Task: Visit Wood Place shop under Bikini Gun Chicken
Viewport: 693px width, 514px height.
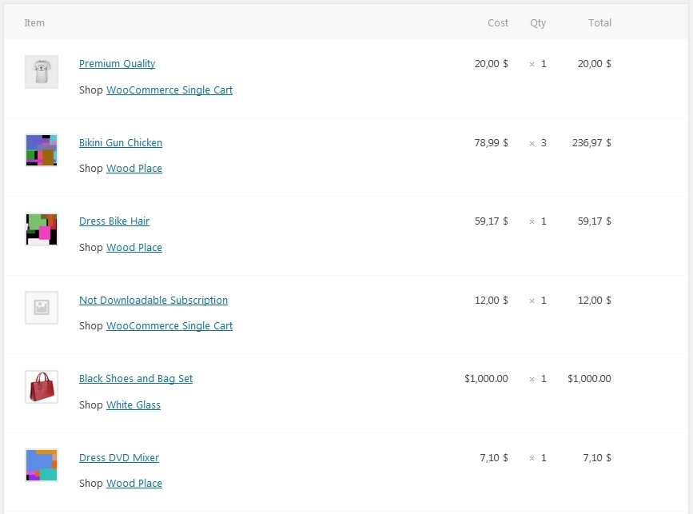Action: [x=133, y=169]
